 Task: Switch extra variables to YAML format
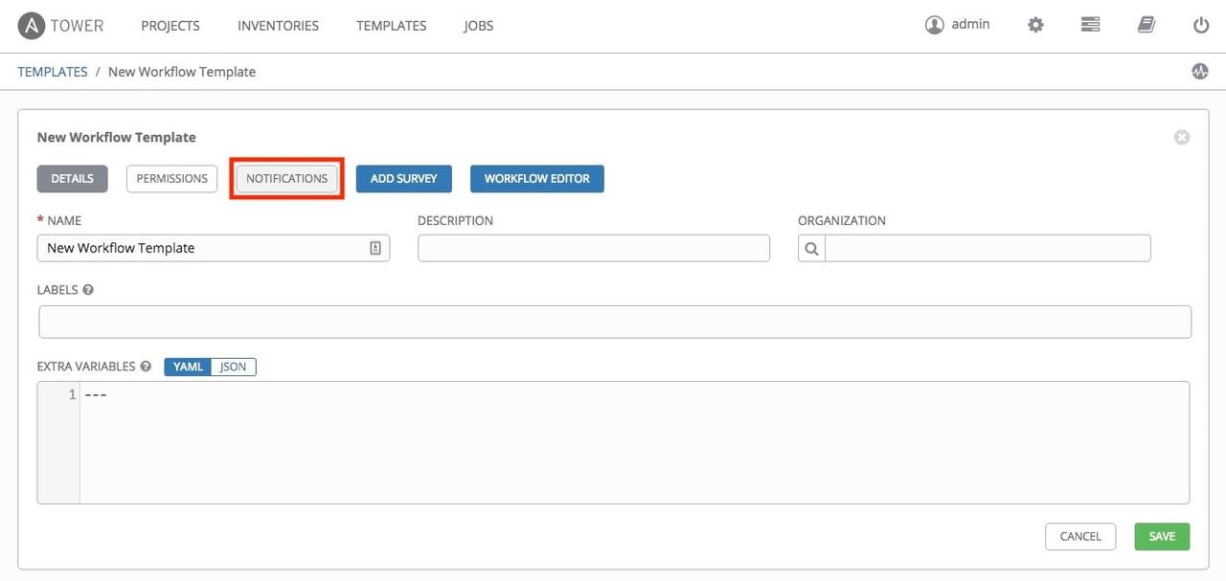[x=187, y=366]
